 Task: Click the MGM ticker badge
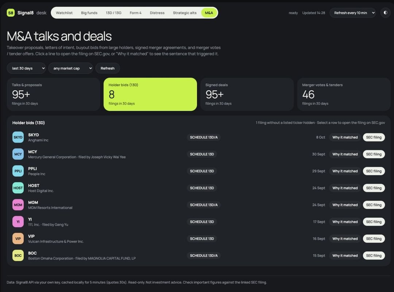pos(18,205)
